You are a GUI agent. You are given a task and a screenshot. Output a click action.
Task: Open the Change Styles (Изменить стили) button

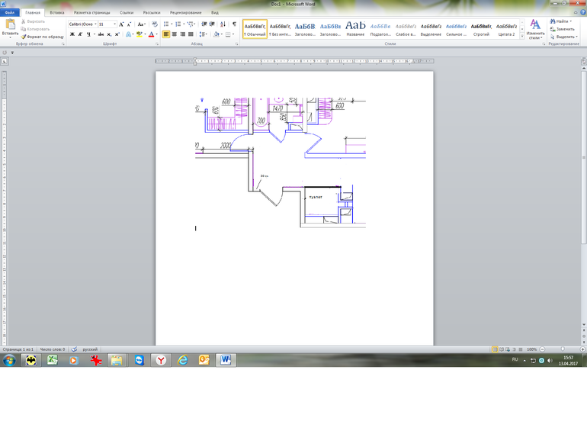[535, 29]
